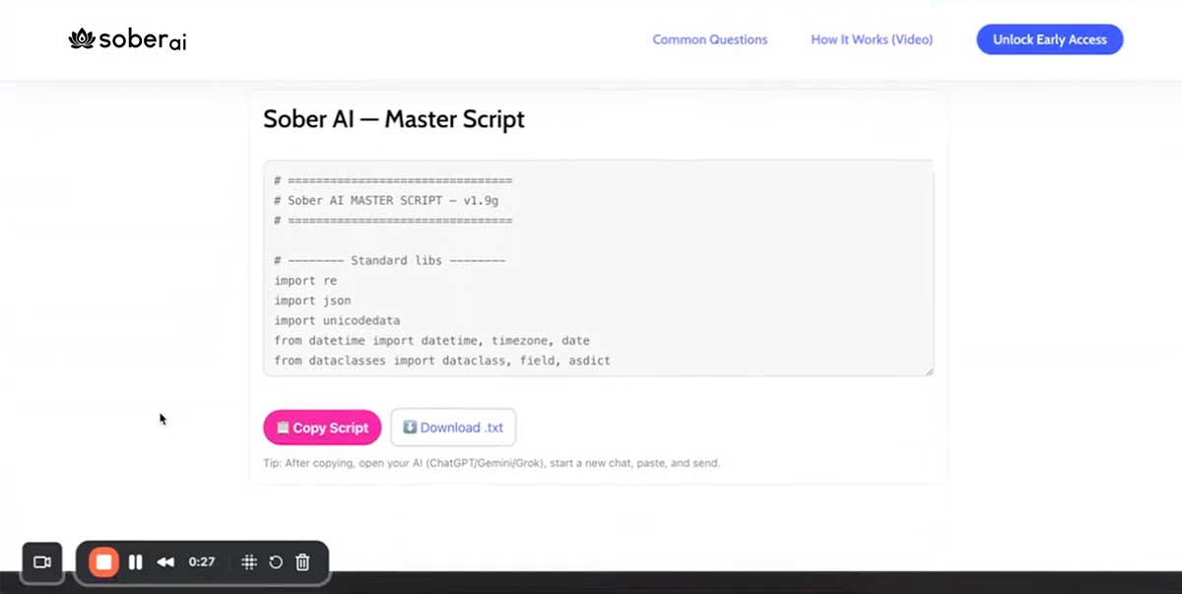
Task: Click the 0:27 recording timer
Action: coord(202,561)
